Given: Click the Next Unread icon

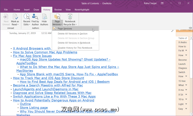Looking at the screenshot, I should click(x=6, y=17).
